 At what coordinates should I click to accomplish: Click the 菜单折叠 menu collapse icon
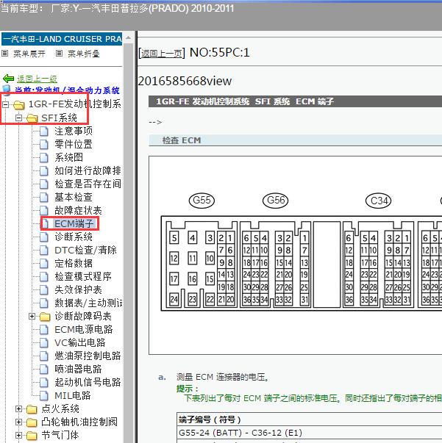pyautogui.click(x=59, y=53)
